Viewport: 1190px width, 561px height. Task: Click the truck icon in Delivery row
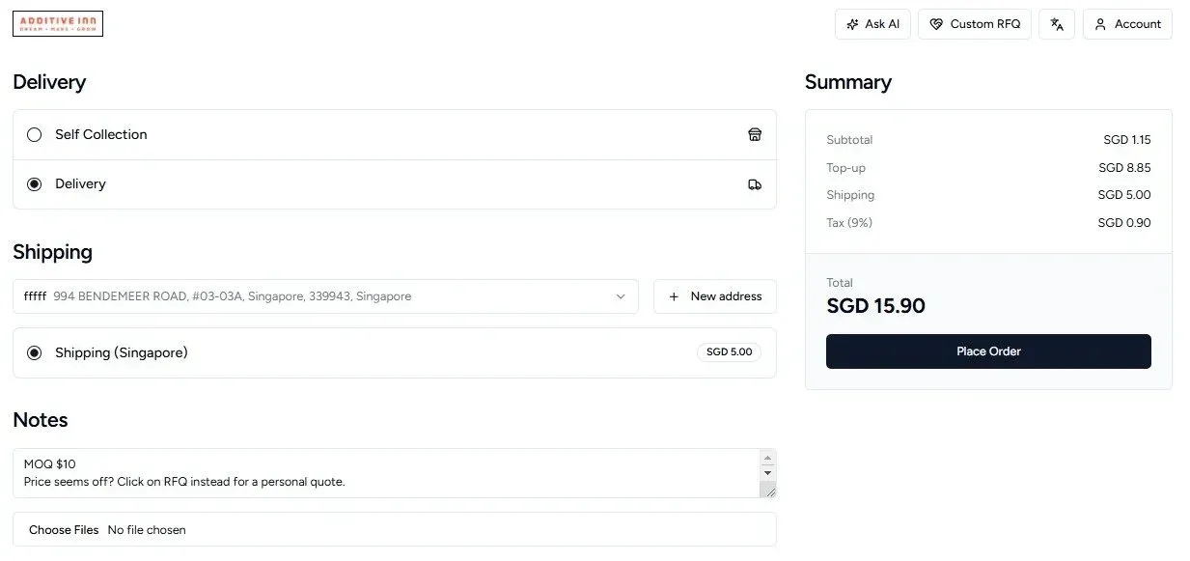pos(755,184)
